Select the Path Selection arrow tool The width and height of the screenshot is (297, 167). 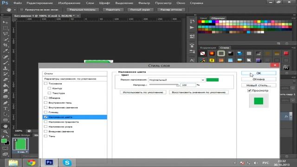click(5, 114)
